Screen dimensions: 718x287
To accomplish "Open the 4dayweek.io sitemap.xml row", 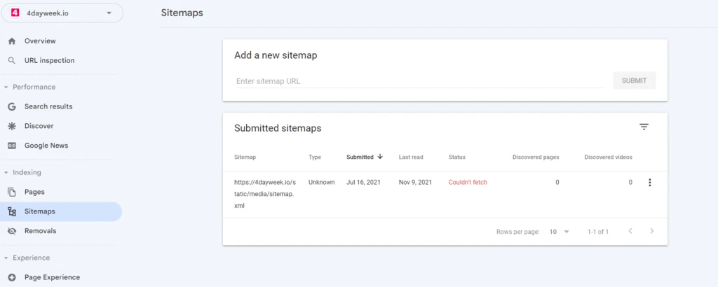I will (x=445, y=194).
